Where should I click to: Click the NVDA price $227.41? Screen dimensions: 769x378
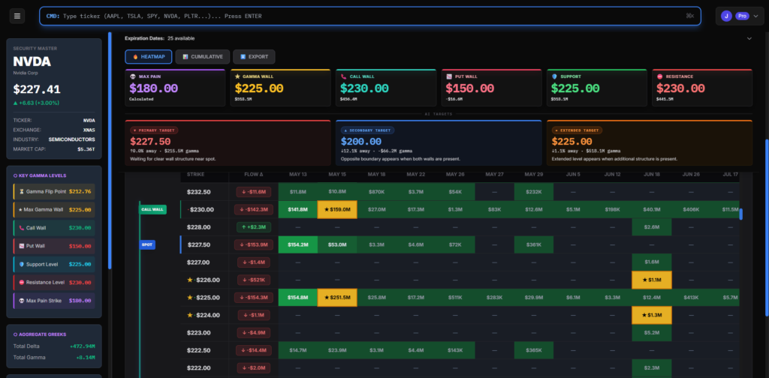pyautogui.click(x=37, y=89)
